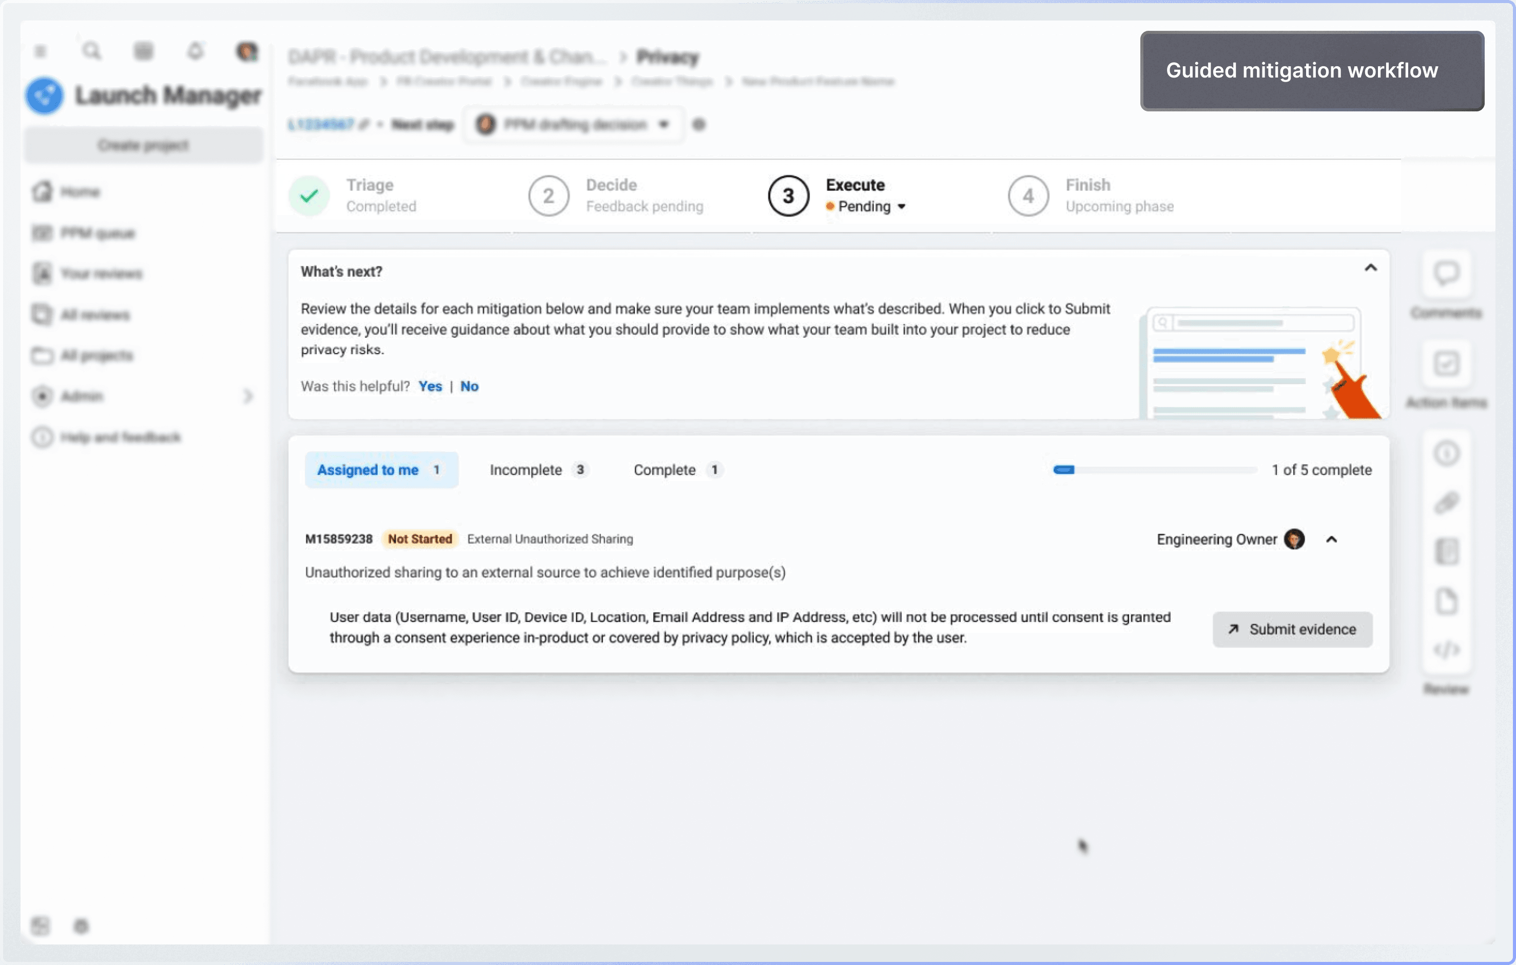
Task: Open the notifications bell icon
Action: tap(195, 51)
